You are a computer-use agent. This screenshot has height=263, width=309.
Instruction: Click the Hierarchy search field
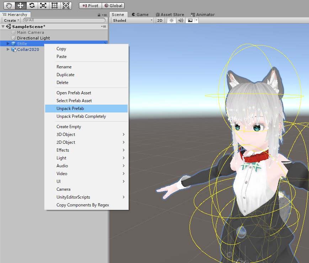(64, 20)
